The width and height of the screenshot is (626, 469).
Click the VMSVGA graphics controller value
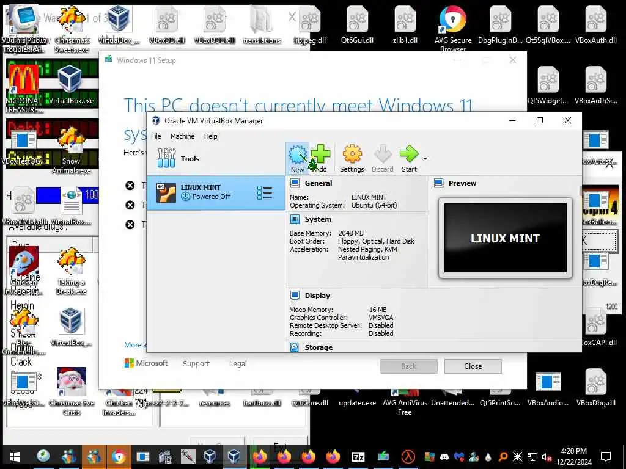pos(381,318)
